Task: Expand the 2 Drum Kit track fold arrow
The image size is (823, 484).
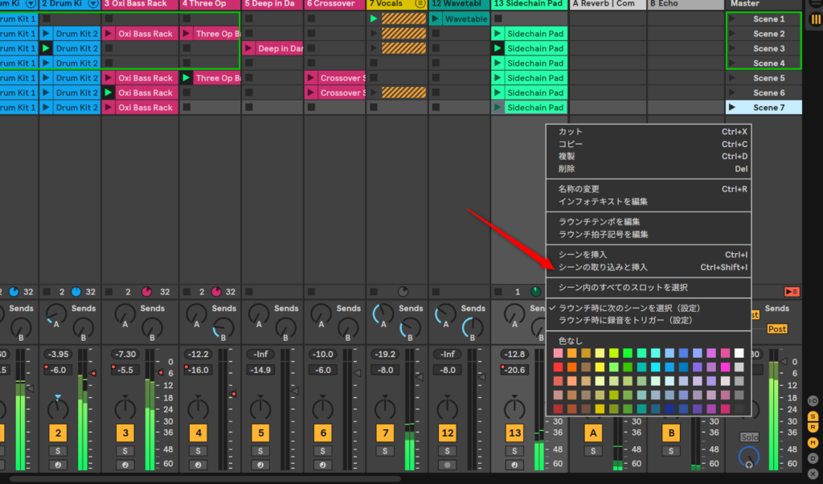Action: [93, 4]
